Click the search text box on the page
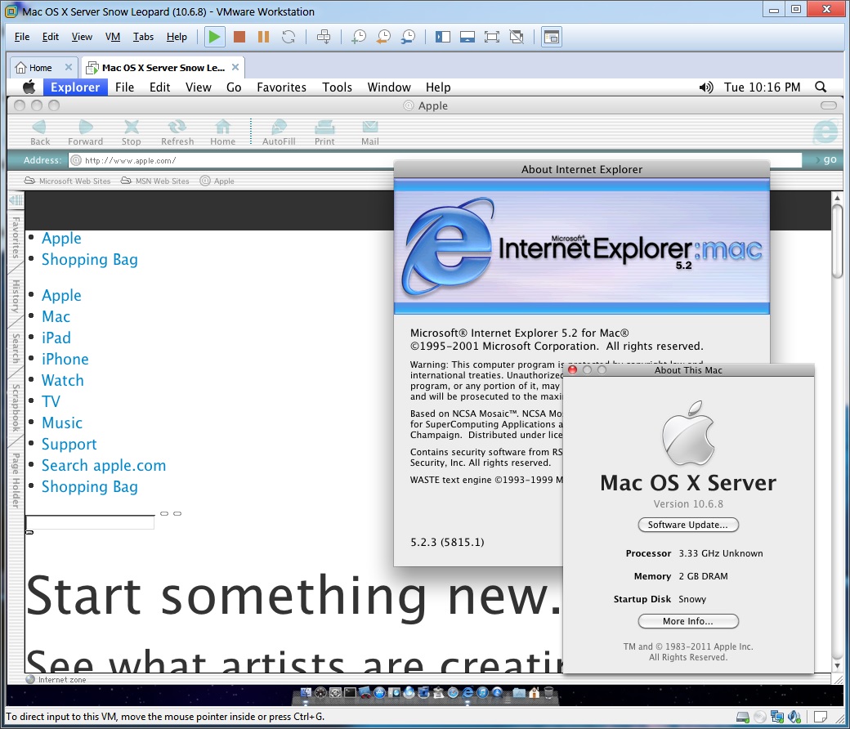This screenshot has width=850, height=729. point(90,522)
